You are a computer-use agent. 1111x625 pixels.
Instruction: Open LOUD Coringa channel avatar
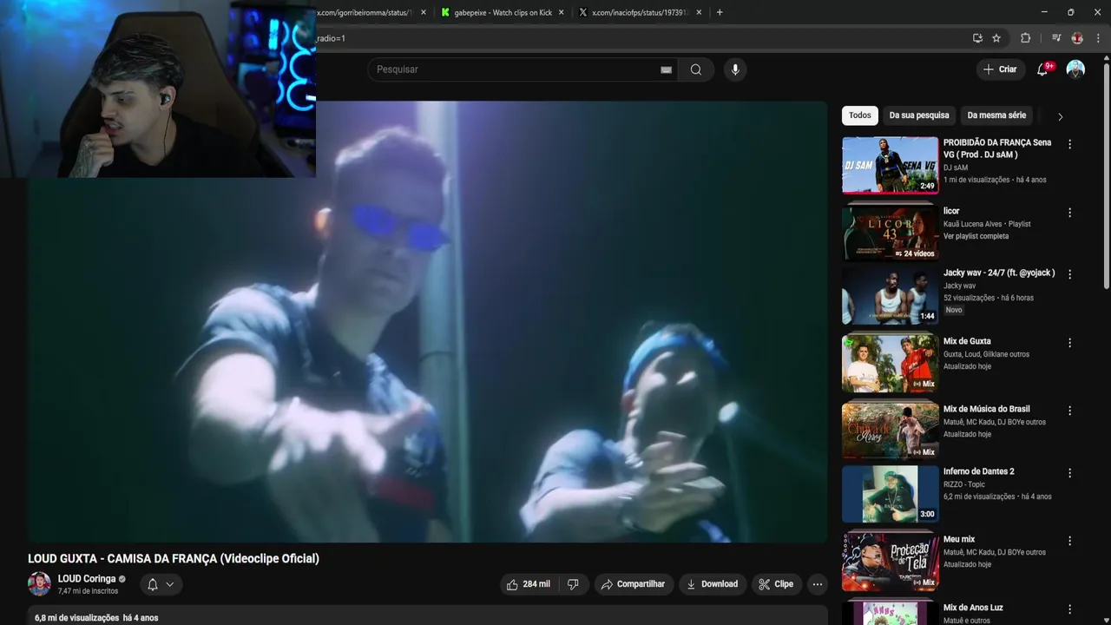[39, 584]
